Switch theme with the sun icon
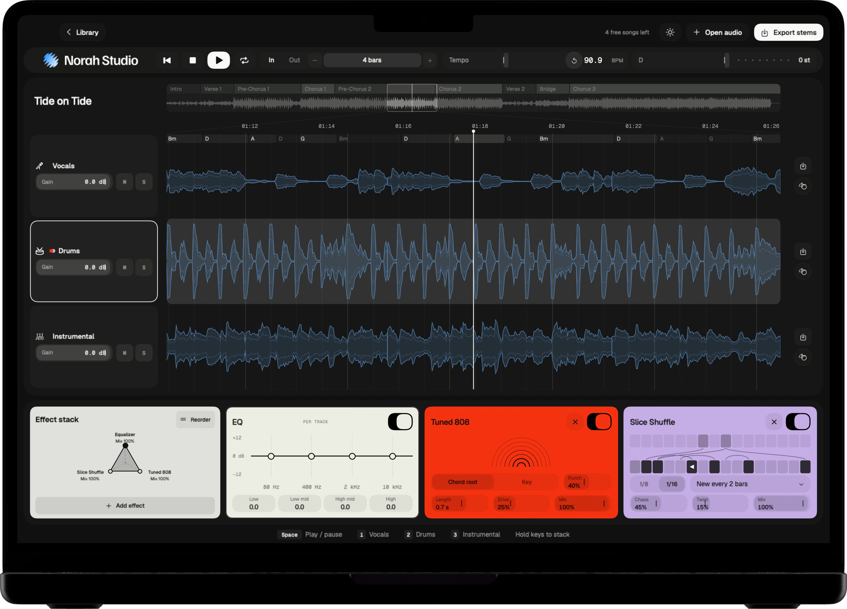This screenshot has height=609, width=847. click(670, 32)
